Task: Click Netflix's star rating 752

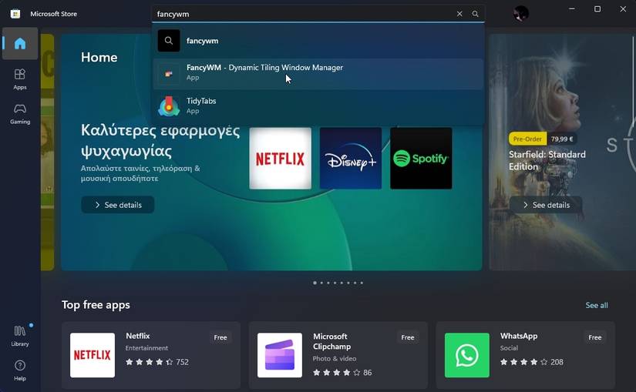Action: pos(157,362)
